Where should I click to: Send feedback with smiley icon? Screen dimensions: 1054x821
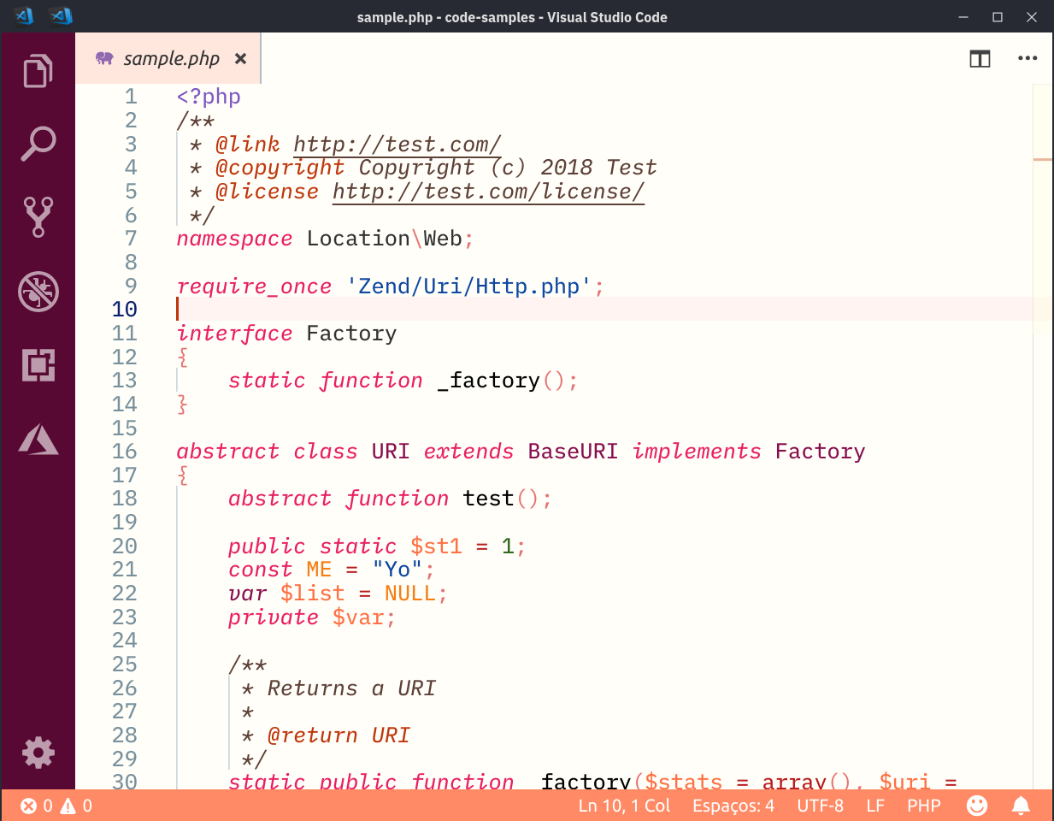pyautogui.click(x=977, y=806)
